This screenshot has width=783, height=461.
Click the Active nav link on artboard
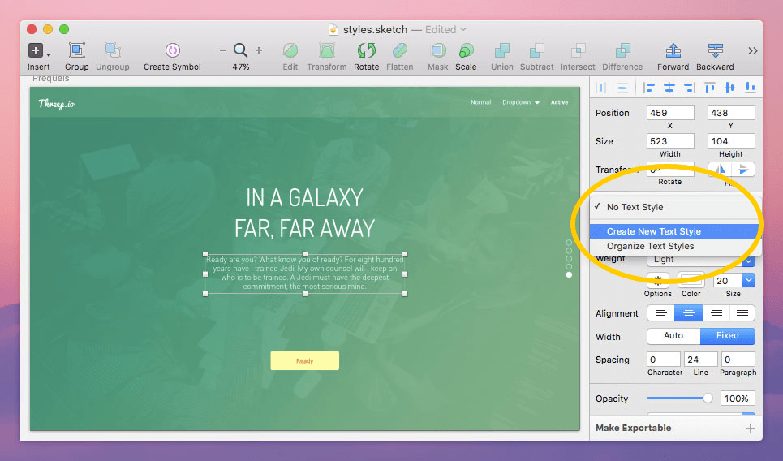(559, 102)
